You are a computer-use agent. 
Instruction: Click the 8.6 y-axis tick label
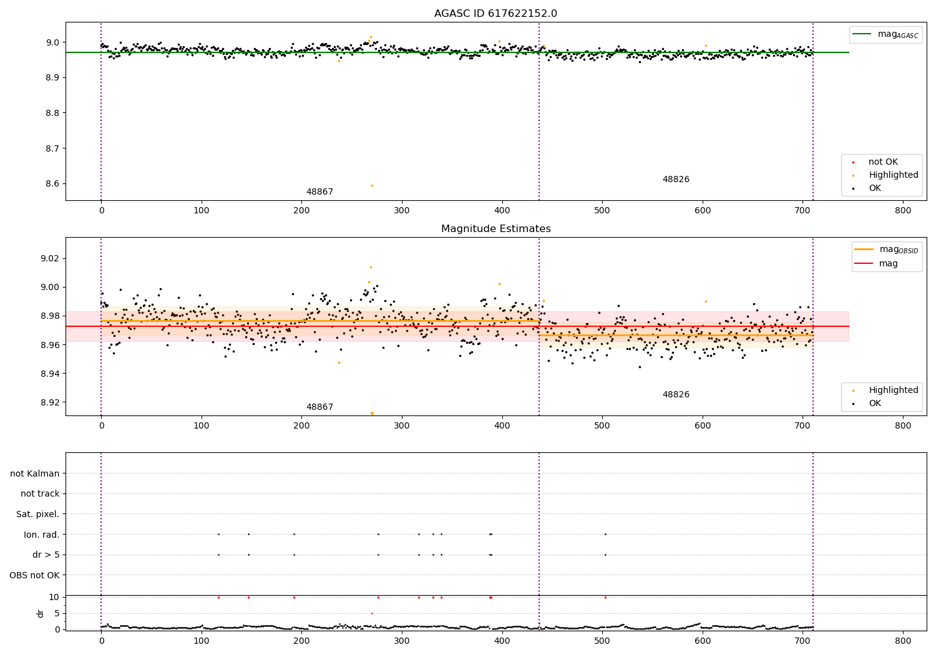coord(52,184)
